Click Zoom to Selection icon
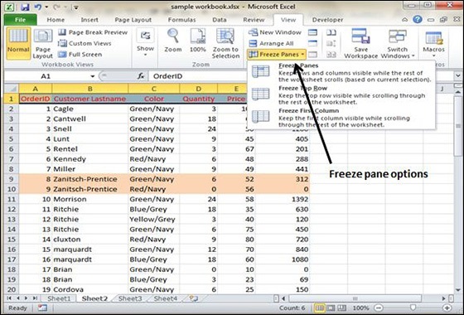This screenshot has width=464, height=315. coord(225,43)
